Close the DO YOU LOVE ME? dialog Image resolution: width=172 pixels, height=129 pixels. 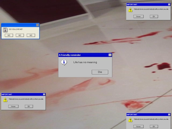pyautogui.click(x=38, y=25)
